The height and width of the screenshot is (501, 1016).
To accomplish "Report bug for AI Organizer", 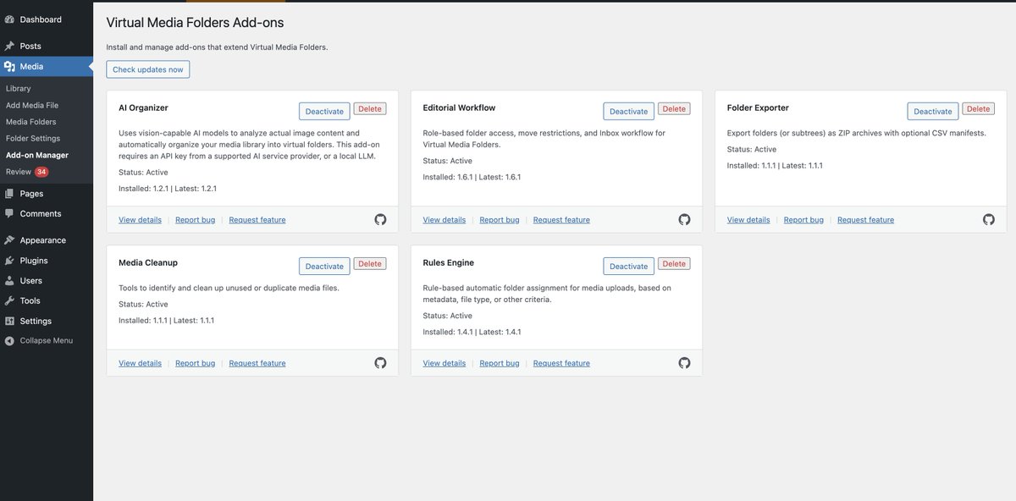I will (x=196, y=220).
